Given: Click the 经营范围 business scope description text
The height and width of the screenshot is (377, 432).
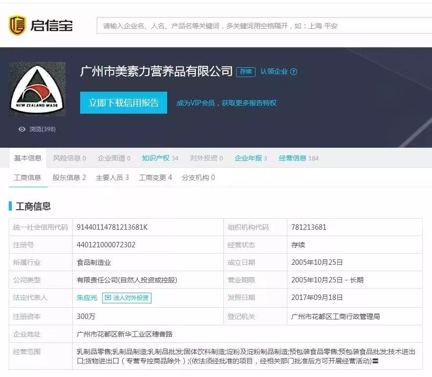Looking at the screenshot, I should (246, 356).
